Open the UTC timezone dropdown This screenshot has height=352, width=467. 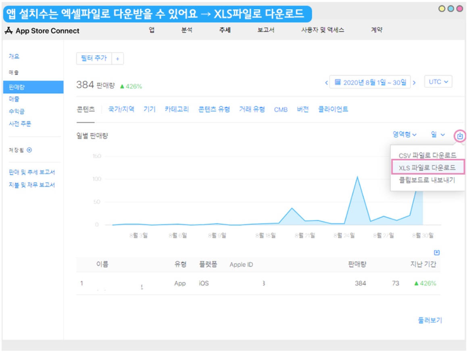438,81
